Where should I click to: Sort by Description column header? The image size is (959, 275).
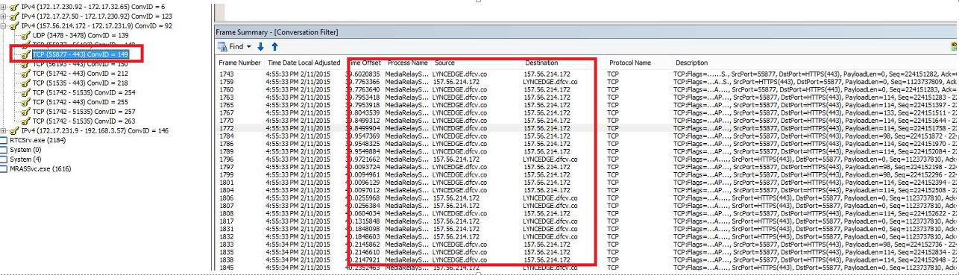692,63
